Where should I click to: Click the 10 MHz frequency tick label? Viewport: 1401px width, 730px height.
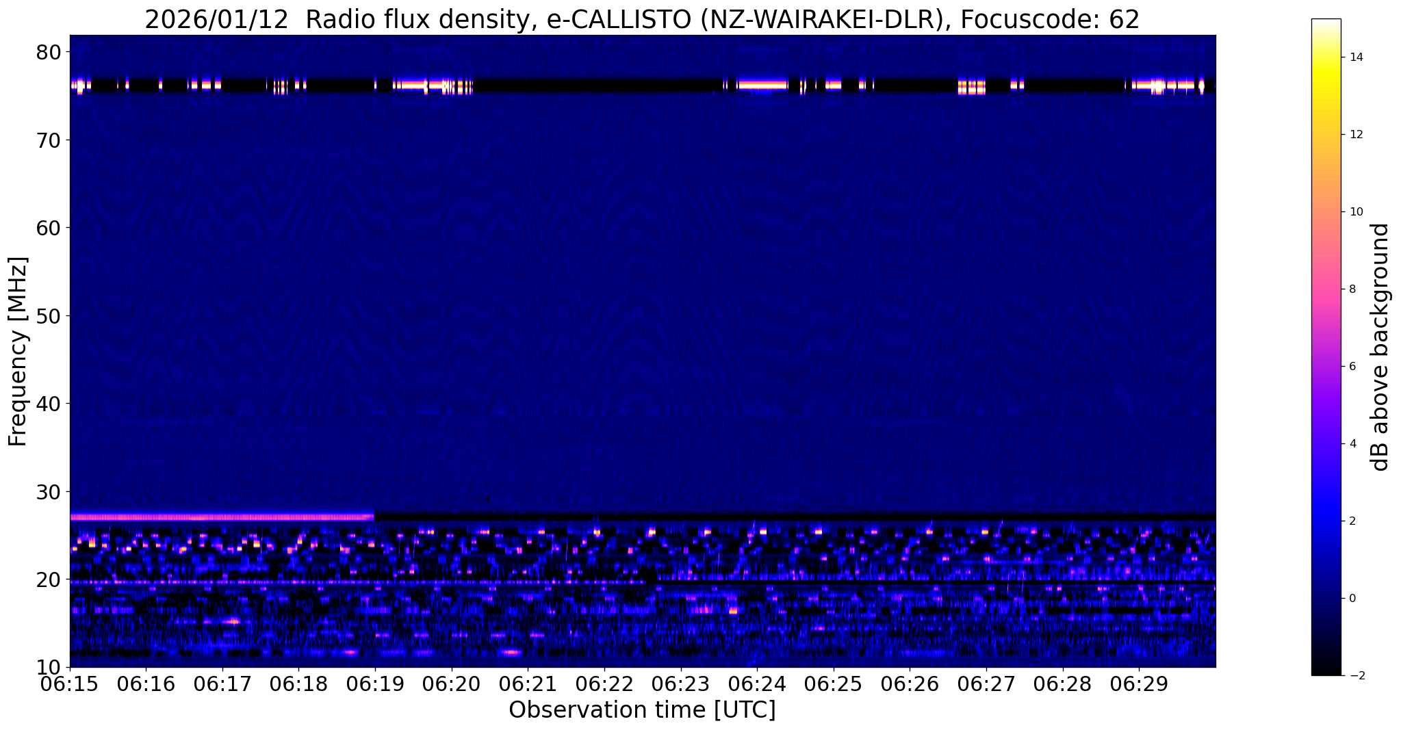[48, 668]
